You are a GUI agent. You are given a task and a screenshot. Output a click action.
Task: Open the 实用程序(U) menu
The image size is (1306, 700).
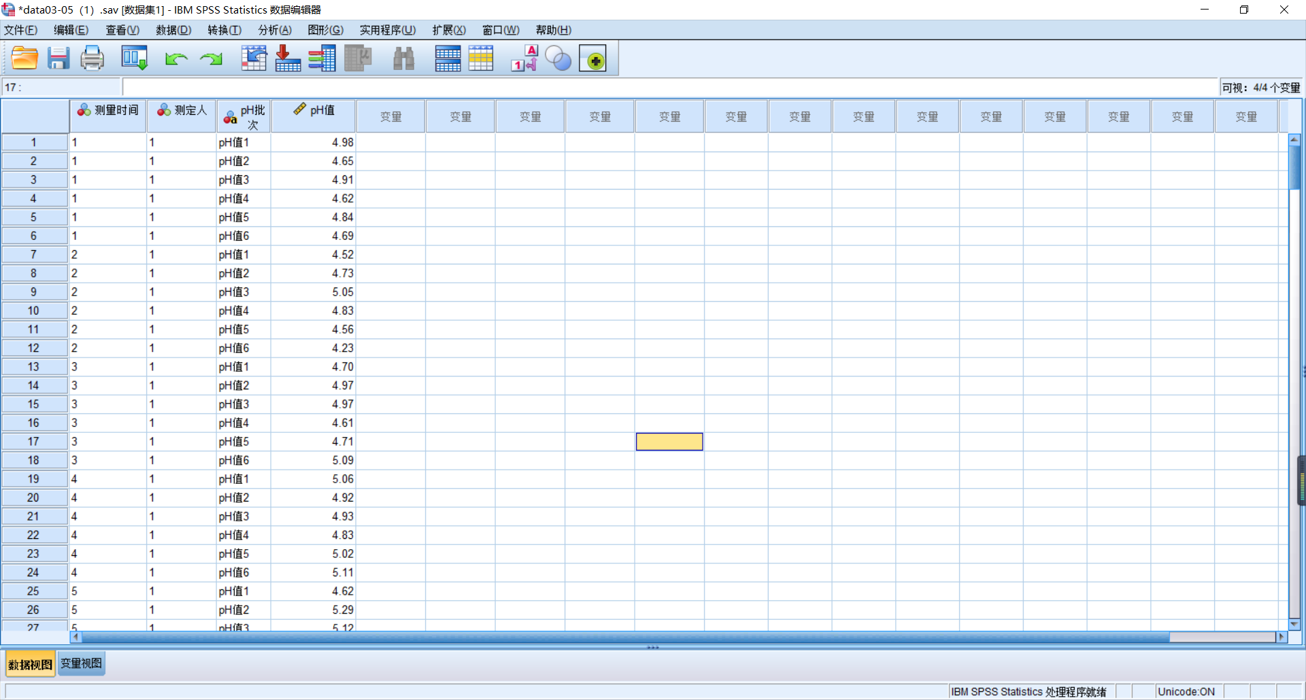coord(388,30)
